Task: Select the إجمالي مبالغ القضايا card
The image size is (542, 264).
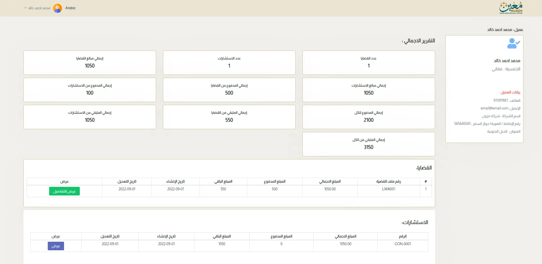Action: point(90,63)
